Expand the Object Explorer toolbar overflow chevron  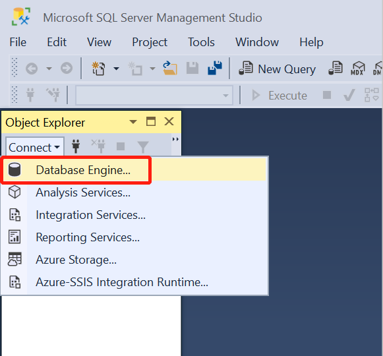pos(175,139)
